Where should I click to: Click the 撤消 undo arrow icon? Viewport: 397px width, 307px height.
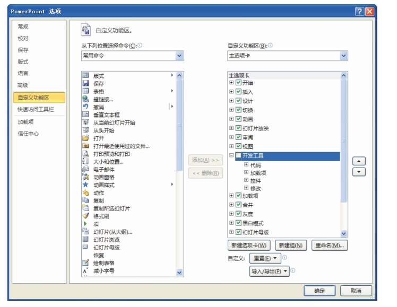(x=86, y=107)
